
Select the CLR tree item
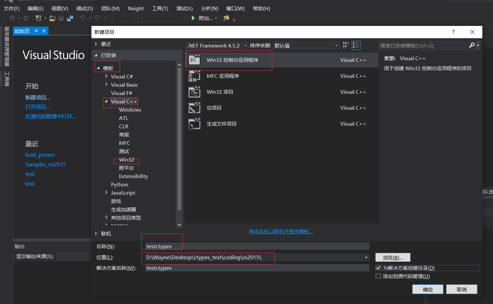(x=124, y=126)
